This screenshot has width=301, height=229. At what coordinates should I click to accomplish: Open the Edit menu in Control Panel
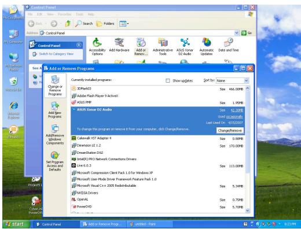(39, 14)
